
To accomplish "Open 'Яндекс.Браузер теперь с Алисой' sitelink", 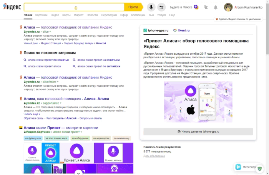I will pos(85,43).
